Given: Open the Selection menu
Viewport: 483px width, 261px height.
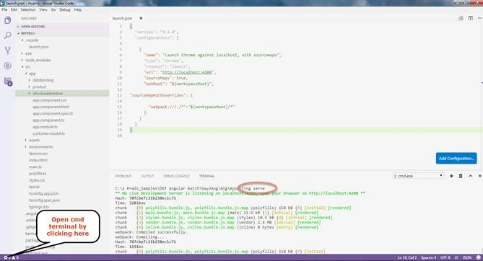Looking at the screenshot, I should coord(28,10).
